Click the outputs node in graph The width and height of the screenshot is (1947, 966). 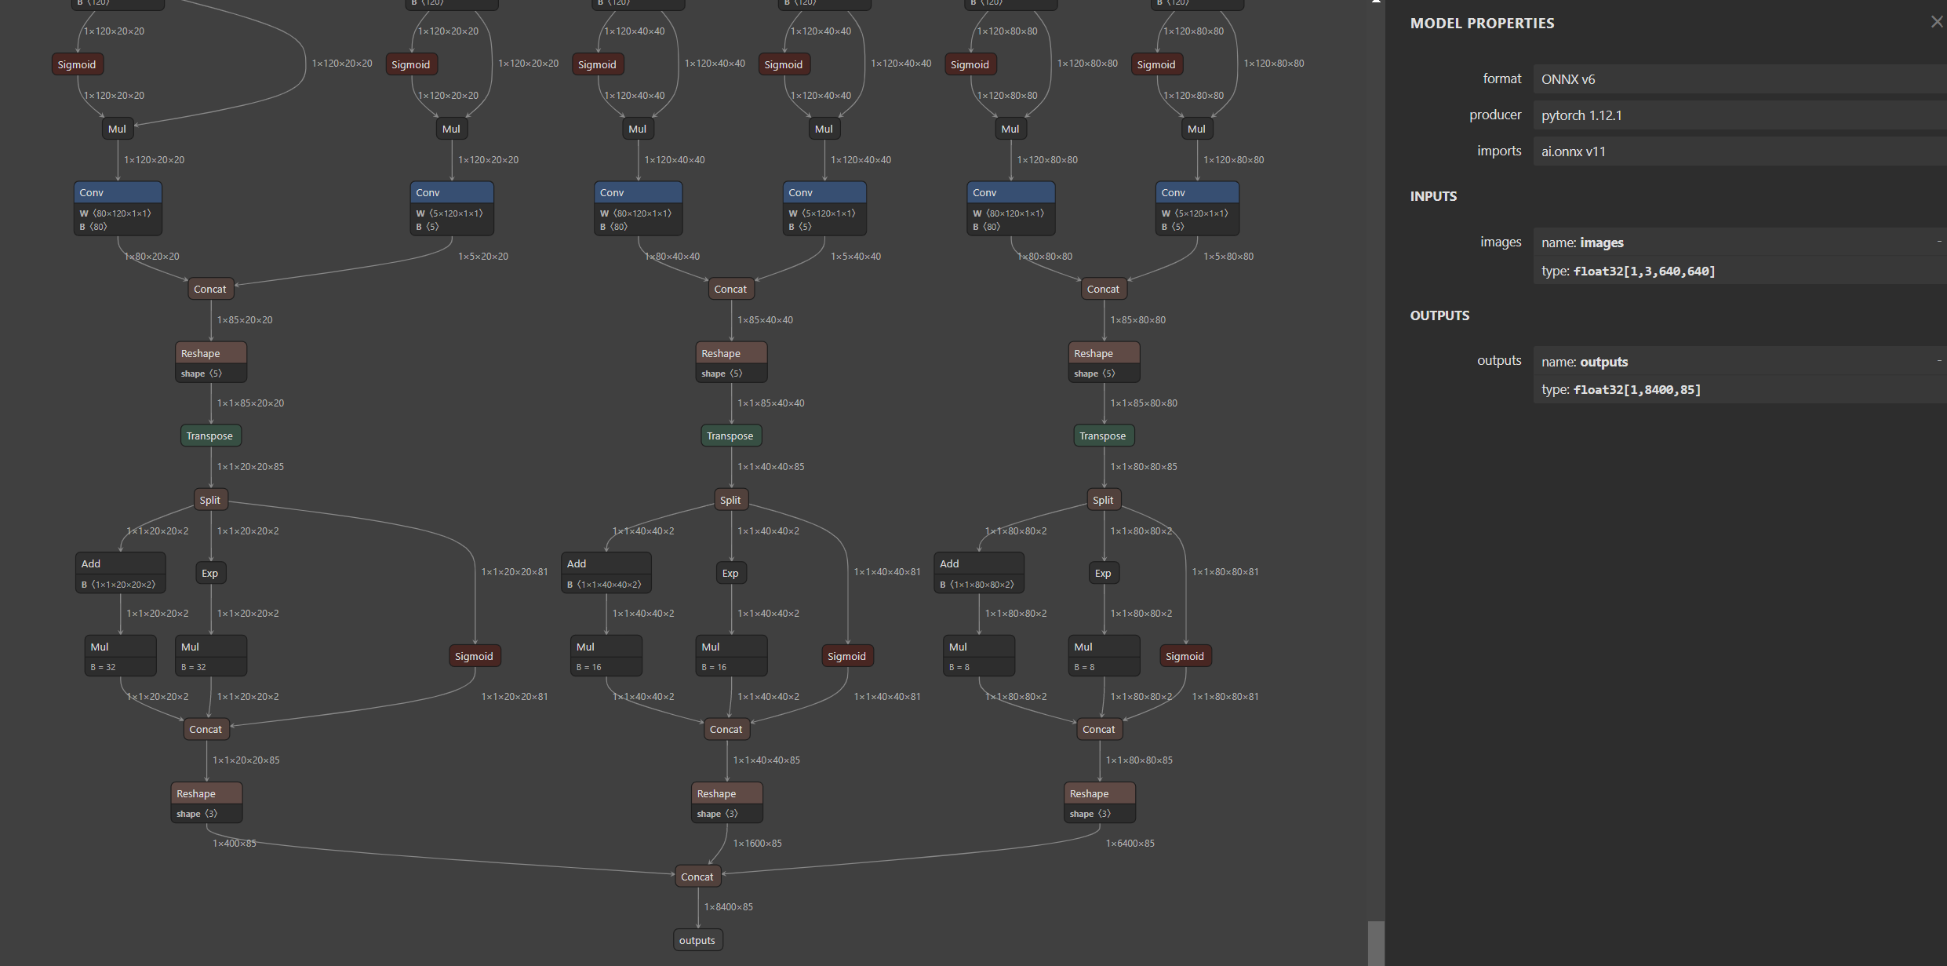click(x=697, y=940)
